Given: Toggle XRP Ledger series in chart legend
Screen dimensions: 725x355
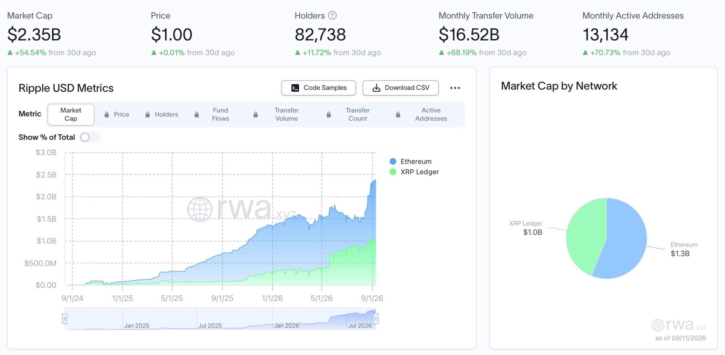Looking at the screenshot, I should pos(414,172).
